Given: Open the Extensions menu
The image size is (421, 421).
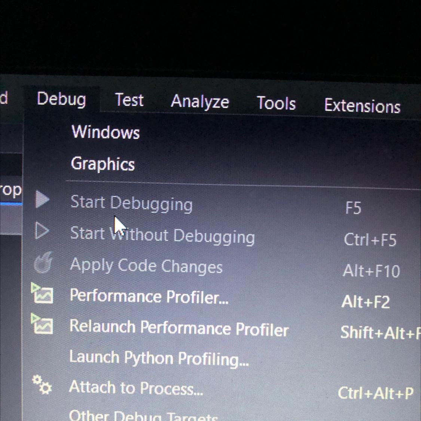Looking at the screenshot, I should pyautogui.click(x=363, y=106).
